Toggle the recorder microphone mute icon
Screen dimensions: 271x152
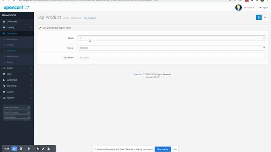(29, 149)
